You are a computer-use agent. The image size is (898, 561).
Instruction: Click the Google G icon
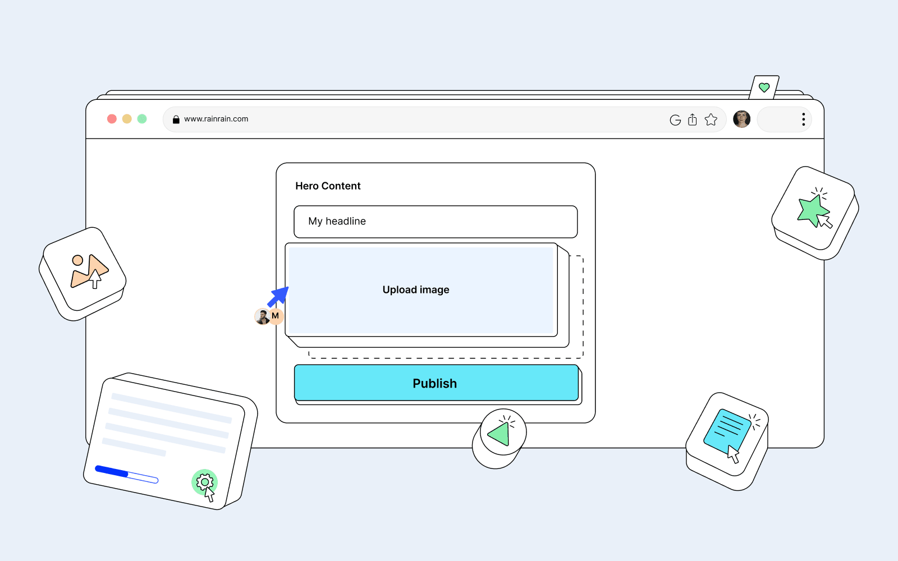click(675, 120)
